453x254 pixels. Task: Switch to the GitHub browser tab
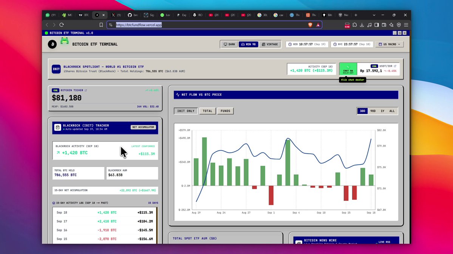[x=132, y=15]
